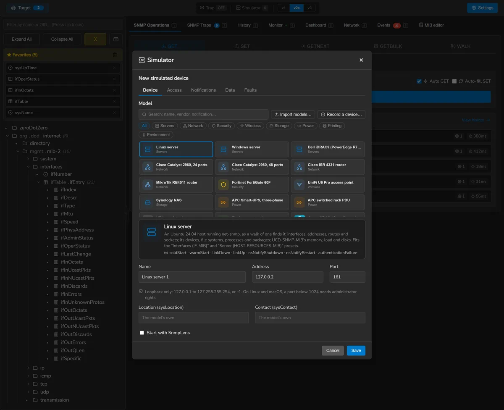
Task: Pick the Dell iDRAC9 PowerEdge model
Action: (x=328, y=149)
